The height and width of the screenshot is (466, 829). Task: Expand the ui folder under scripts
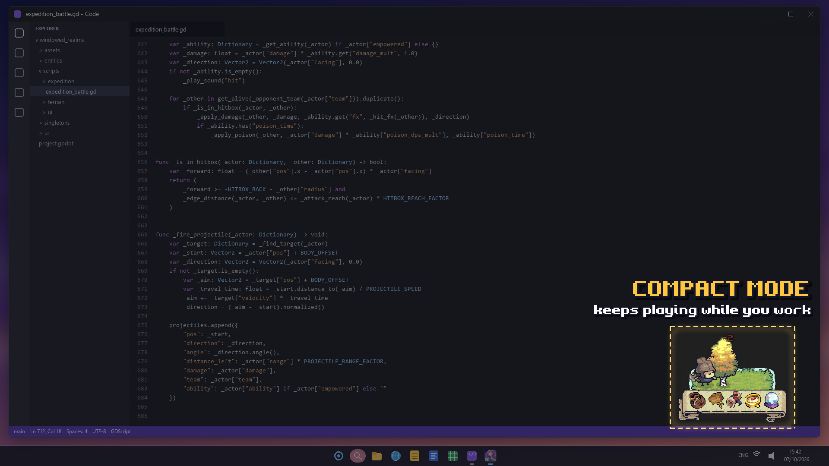pos(47,113)
